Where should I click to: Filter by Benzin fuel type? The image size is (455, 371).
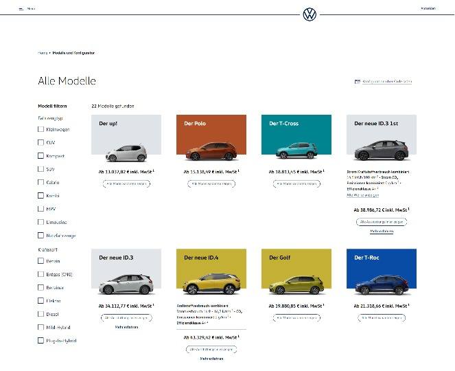coord(41,261)
